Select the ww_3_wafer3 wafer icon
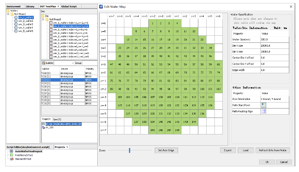299x172 pixels. (16, 24)
